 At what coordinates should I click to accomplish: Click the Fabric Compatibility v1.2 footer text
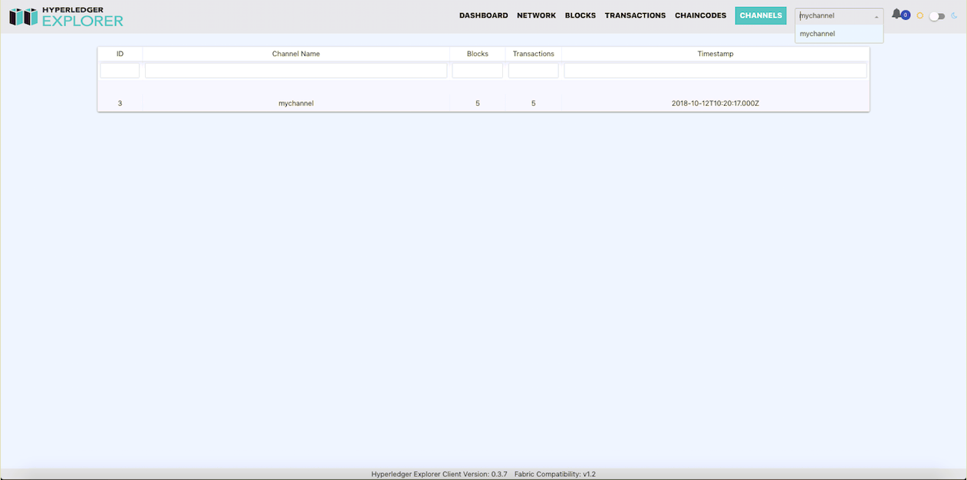[555, 474]
